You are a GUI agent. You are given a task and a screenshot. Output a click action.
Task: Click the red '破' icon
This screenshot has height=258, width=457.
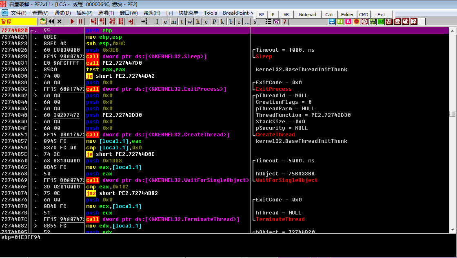click(405, 22)
